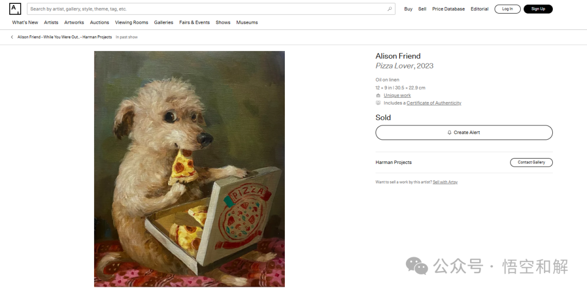Click the Create Alert button
587x290 pixels.
(464, 133)
